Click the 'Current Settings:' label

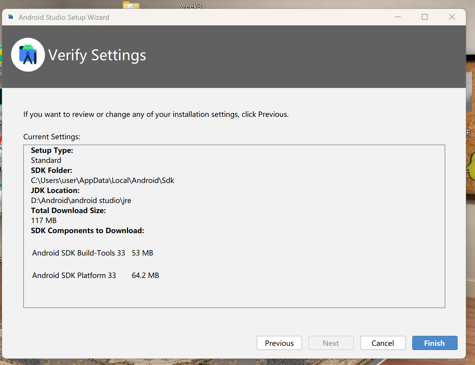point(52,137)
